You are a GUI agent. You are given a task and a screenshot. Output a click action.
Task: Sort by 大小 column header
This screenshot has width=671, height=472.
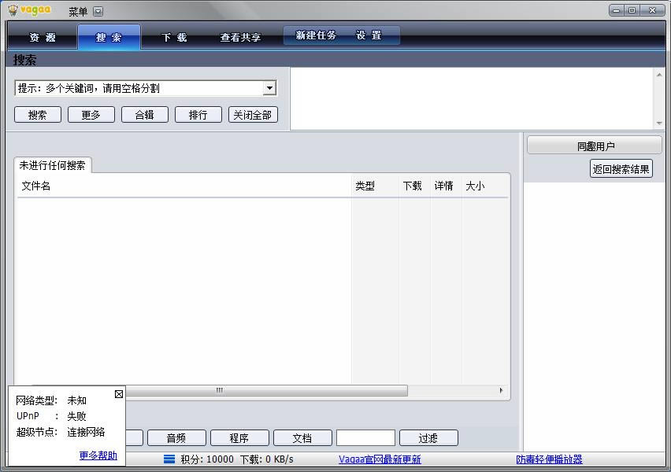[485, 186]
